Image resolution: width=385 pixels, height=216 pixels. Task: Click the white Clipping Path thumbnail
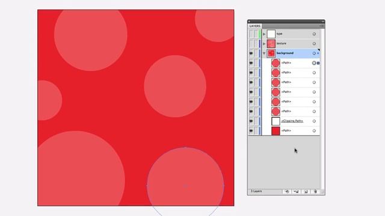coord(276,121)
